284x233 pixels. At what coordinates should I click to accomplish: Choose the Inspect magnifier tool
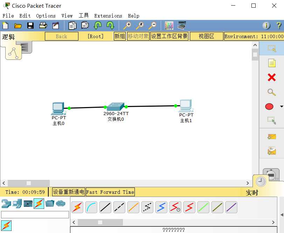click(272, 92)
